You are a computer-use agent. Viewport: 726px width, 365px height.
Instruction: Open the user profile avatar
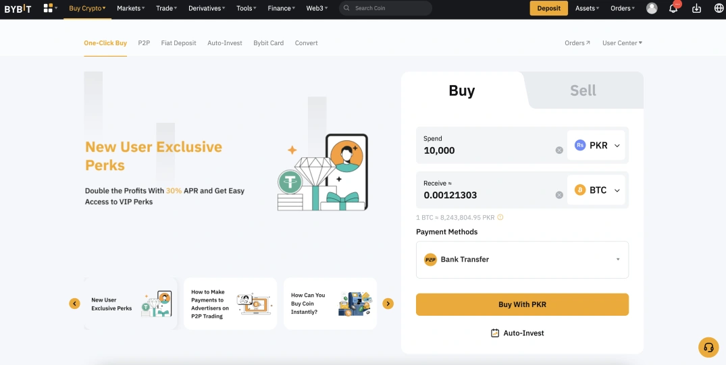pyautogui.click(x=652, y=8)
